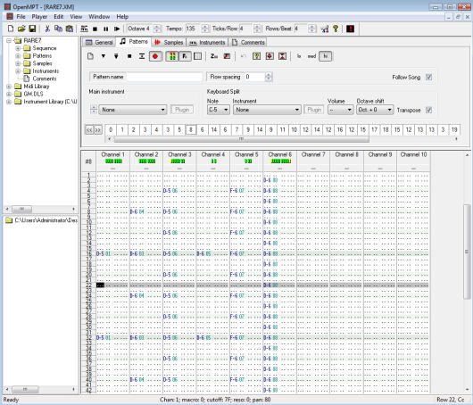Switch to the Samples tab

click(169, 43)
